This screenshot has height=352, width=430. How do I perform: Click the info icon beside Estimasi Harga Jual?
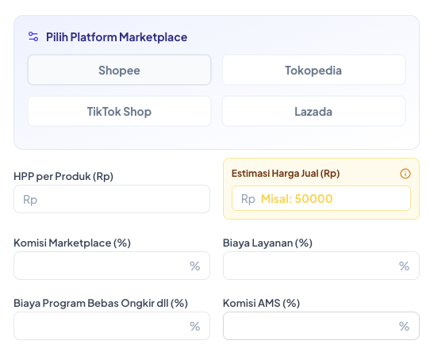click(405, 174)
